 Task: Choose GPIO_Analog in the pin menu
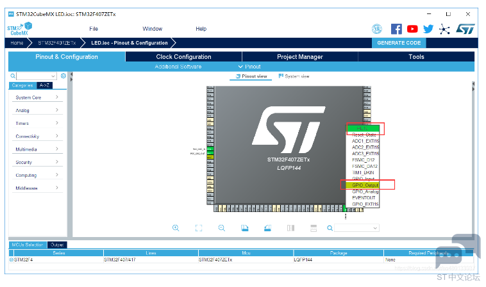pyautogui.click(x=363, y=192)
